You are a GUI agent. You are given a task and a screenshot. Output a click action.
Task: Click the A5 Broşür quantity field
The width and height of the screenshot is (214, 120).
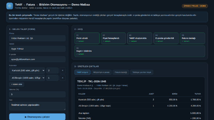(x=52, y=78)
